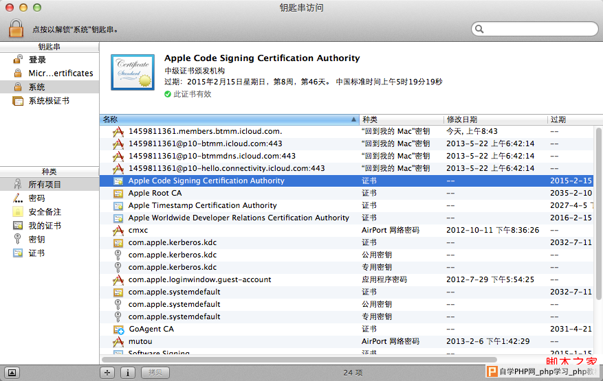
Task: Click the GoAgent CA certificate icon
Action: click(x=118, y=330)
